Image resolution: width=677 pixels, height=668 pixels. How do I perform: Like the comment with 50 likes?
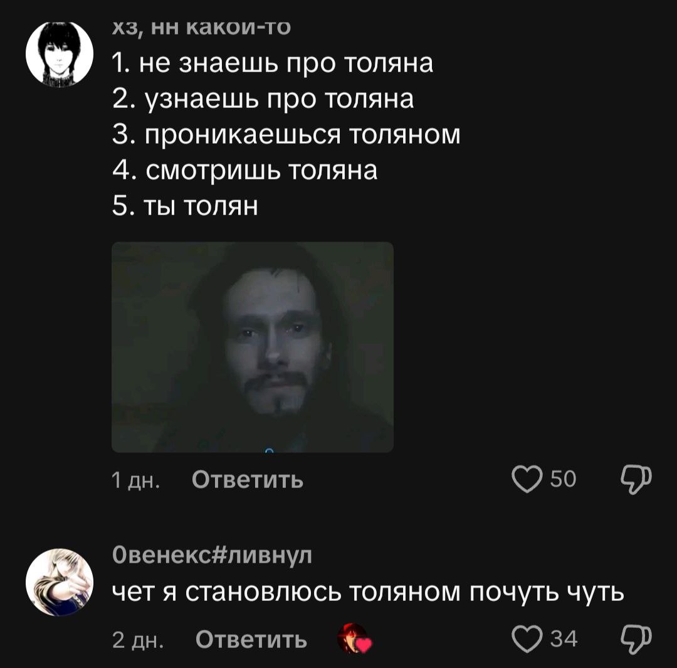[x=527, y=479]
